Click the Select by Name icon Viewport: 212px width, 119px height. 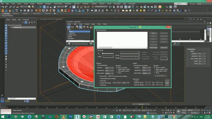33,7
